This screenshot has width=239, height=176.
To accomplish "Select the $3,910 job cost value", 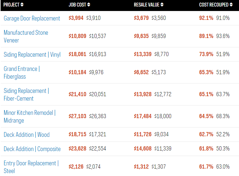I will pos(94,18).
